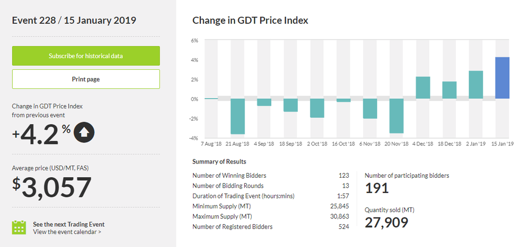Select the 20 Nov '18 negative bar
Image resolution: width=530 pixels, height=247 pixels.
click(396, 116)
